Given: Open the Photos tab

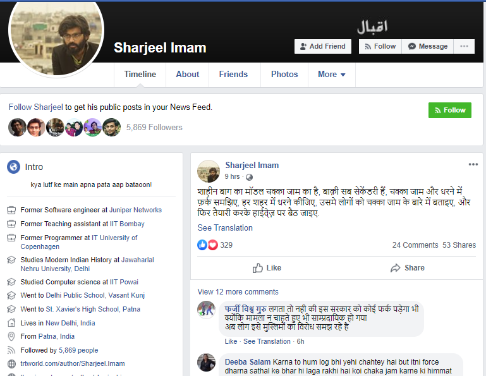Looking at the screenshot, I should [284, 75].
